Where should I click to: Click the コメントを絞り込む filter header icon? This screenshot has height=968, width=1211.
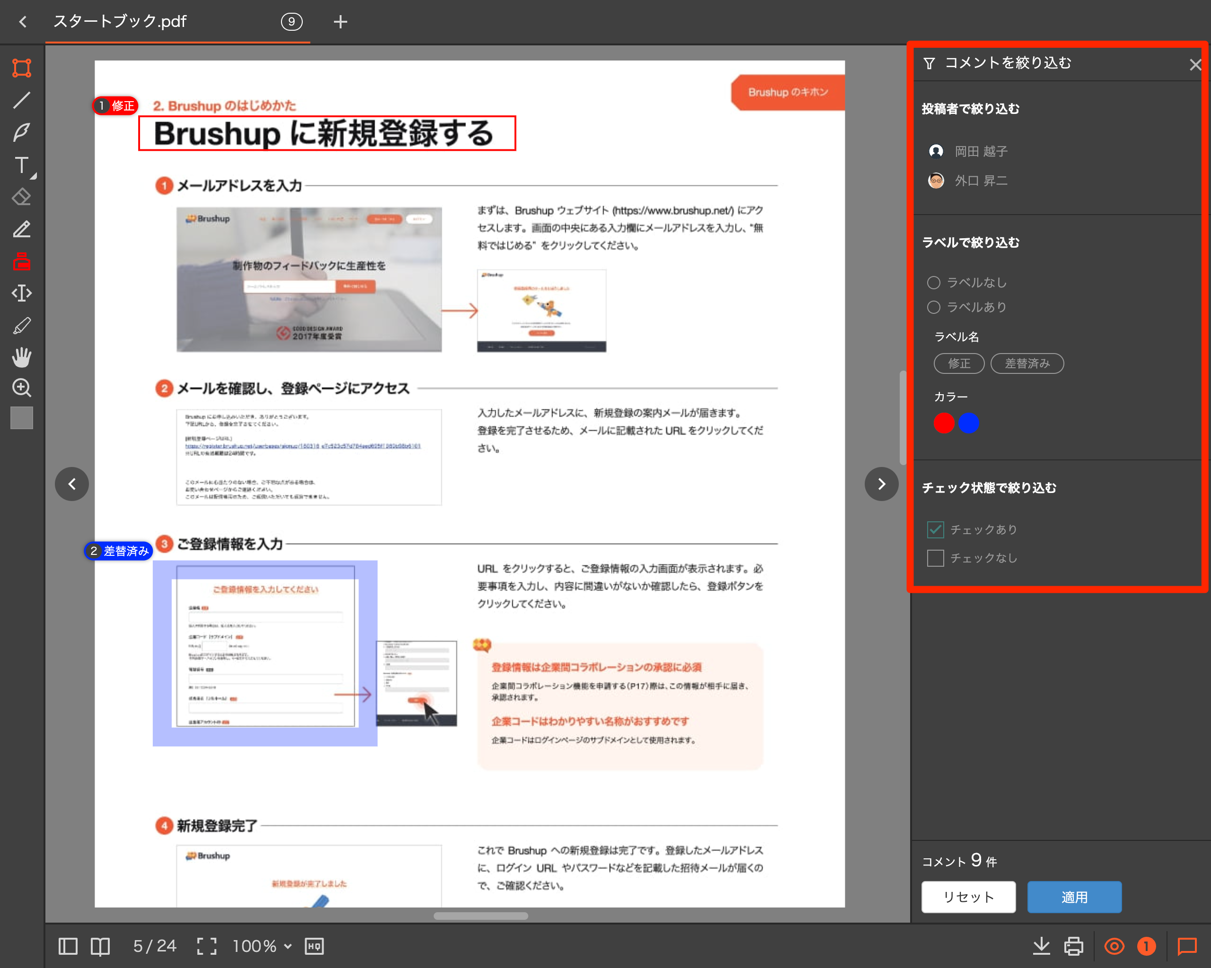(930, 63)
